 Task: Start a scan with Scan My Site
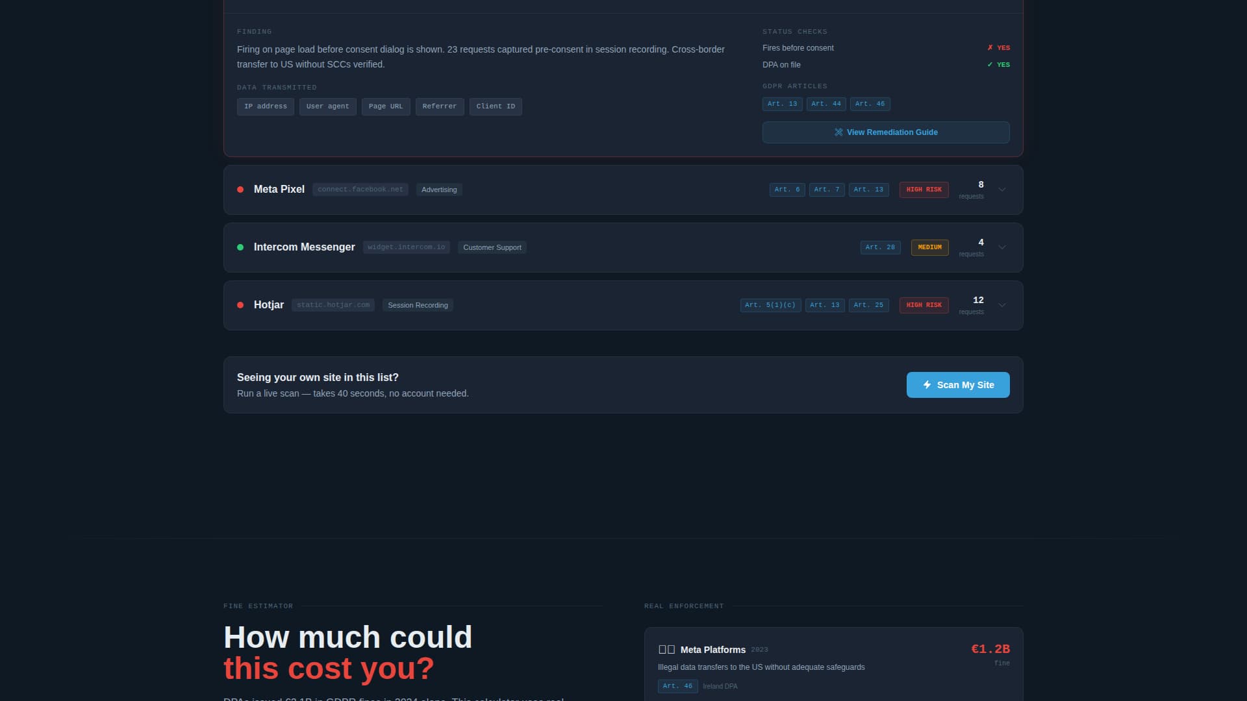coord(958,385)
